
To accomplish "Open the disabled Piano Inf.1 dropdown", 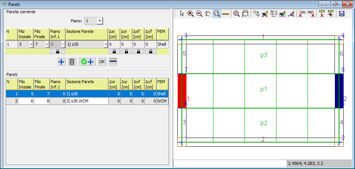I will 63,45.
